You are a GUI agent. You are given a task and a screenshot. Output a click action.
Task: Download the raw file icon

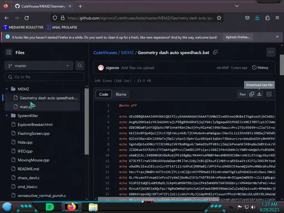coord(259,94)
